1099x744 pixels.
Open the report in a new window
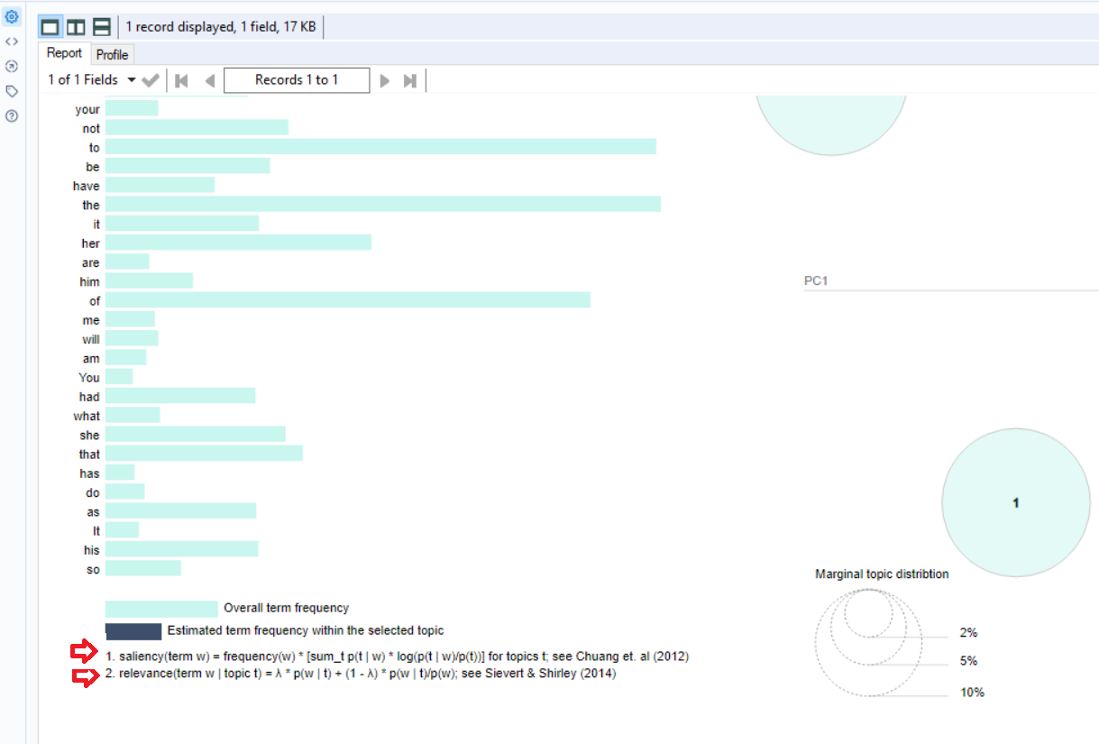[12, 66]
